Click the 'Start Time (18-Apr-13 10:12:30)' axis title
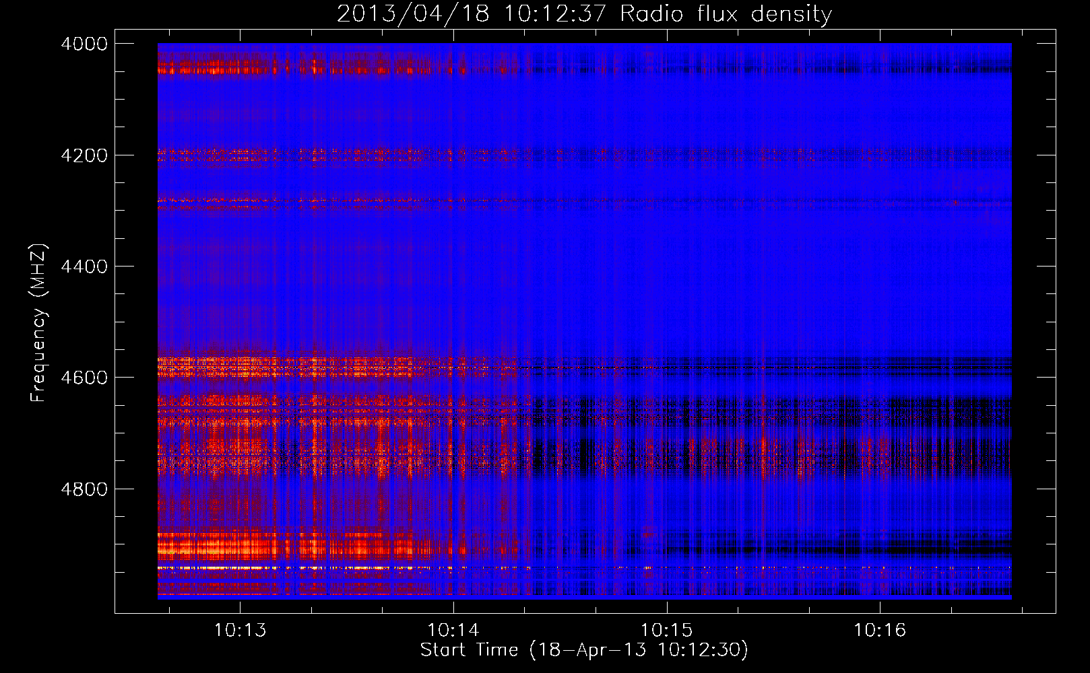This screenshot has height=673, width=1090. (584, 650)
